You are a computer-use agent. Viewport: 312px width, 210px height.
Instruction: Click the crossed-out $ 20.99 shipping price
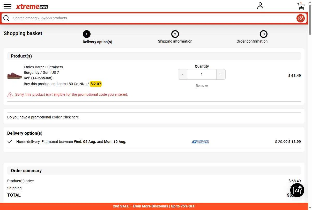(281, 142)
